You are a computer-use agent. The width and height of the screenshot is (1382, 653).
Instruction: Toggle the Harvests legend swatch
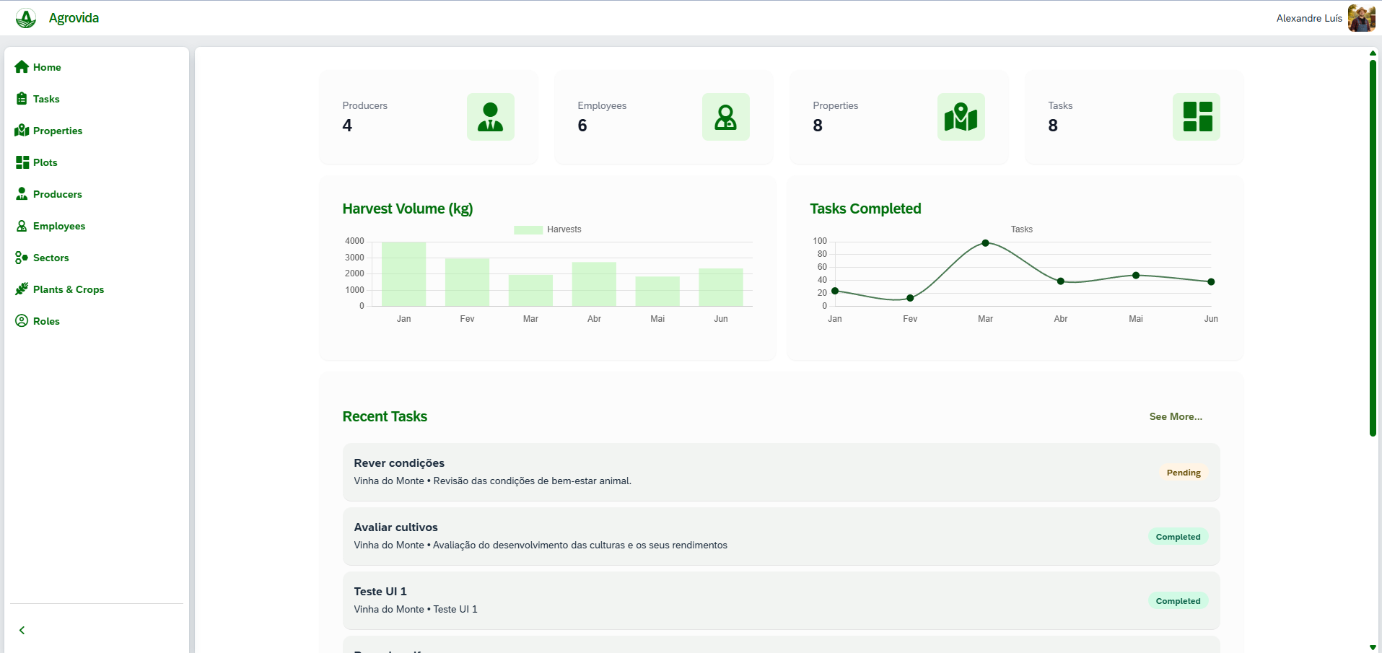[528, 229]
